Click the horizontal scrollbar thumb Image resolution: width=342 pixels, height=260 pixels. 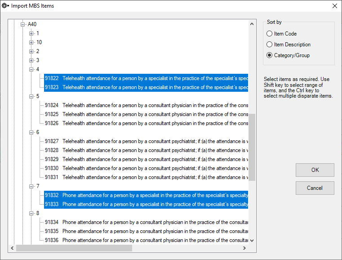pyautogui.click(x=74, y=248)
